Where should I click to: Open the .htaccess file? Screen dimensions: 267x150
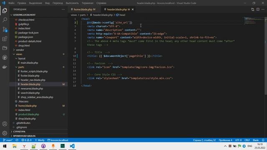tap(23, 101)
